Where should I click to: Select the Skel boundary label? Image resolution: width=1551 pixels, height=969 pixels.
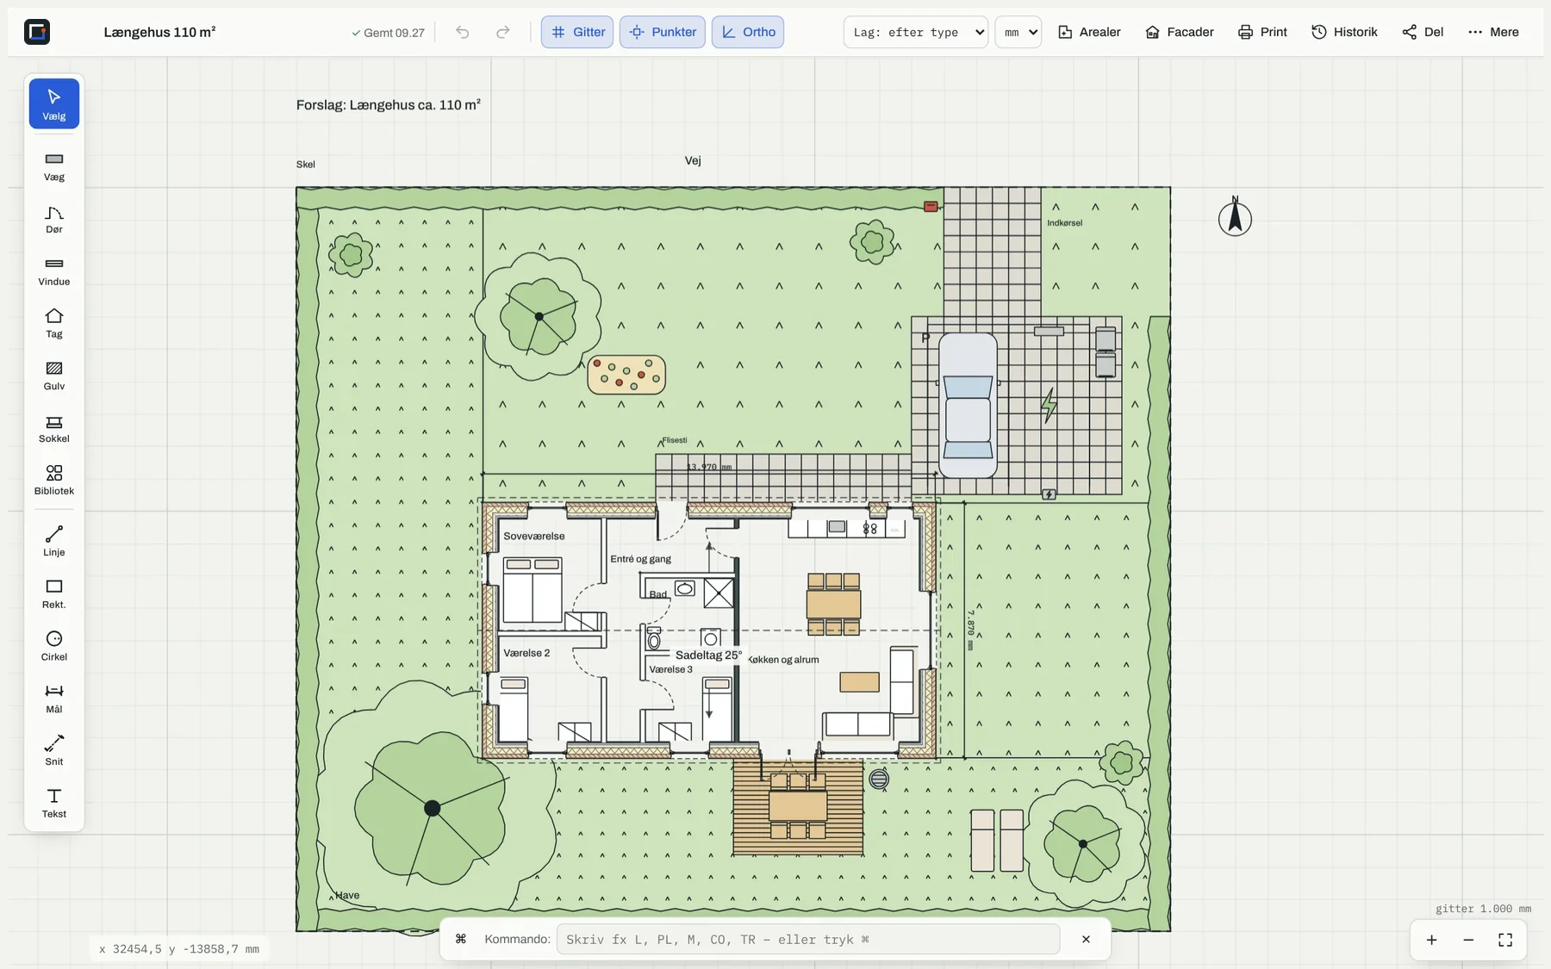tap(306, 164)
